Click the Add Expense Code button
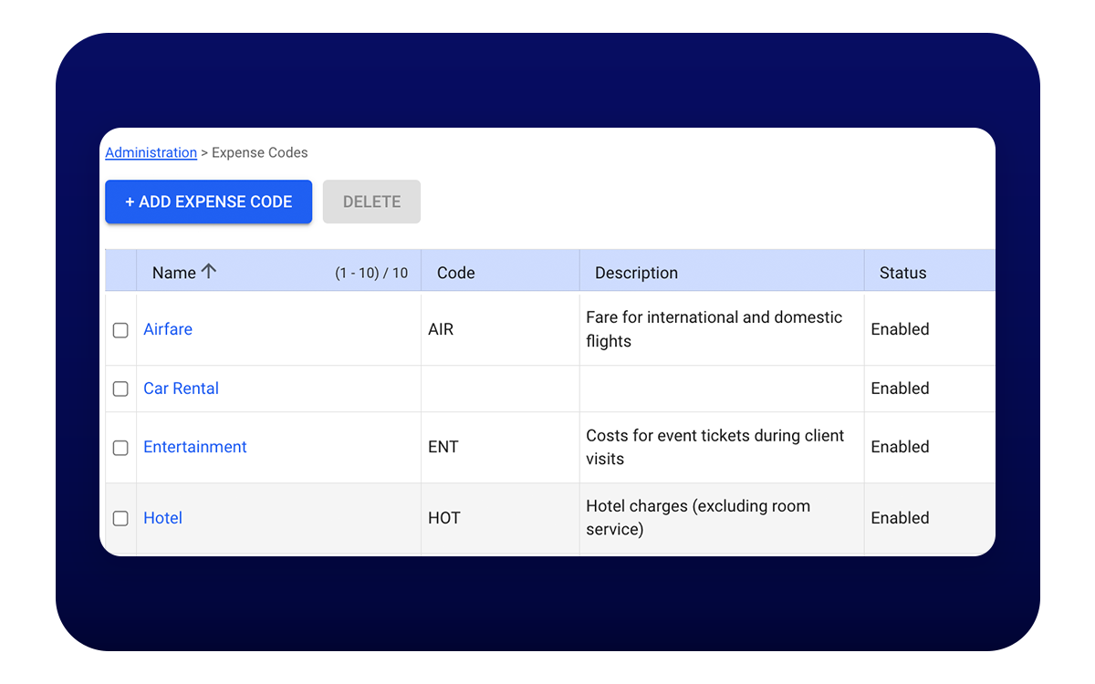The width and height of the screenshot is (1095, 684). tap(208, 202)
